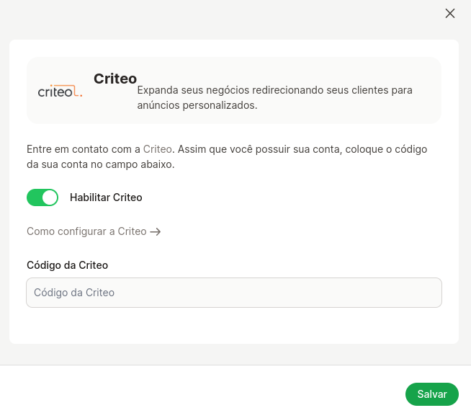The height and width of the screenshot is (413, 471).
Task: Click the placeholder text in the code box
Action: pyautogui.click(x=74, y=293)
